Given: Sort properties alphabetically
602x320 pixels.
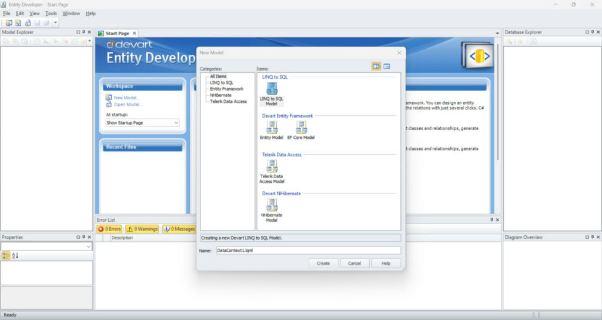Looking at the screenshot, I should (15, 255).
